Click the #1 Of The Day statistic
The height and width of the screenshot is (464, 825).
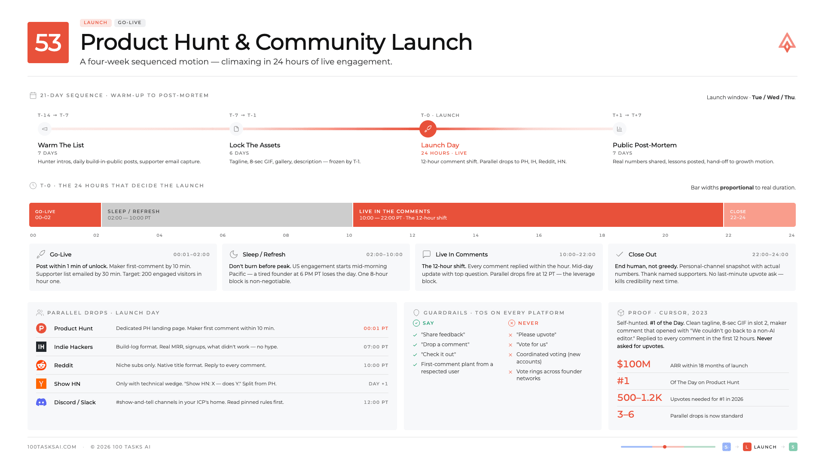coord(623,381)
